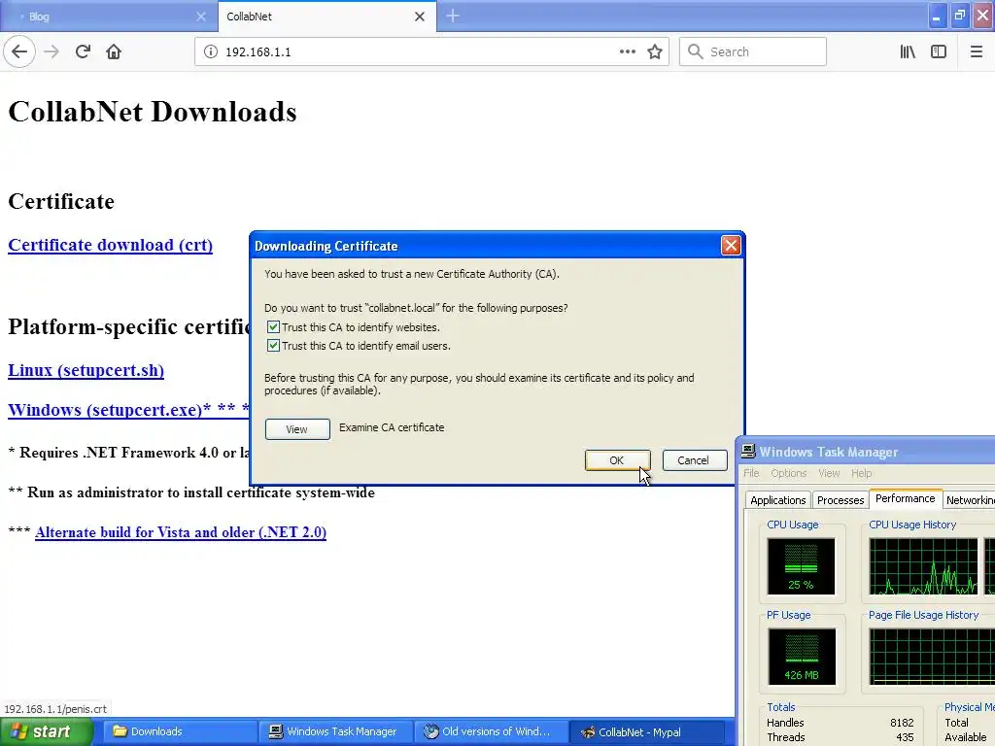Open a new tab with plus icon
This screenshot has width=995, height=746.
point(453,16)
